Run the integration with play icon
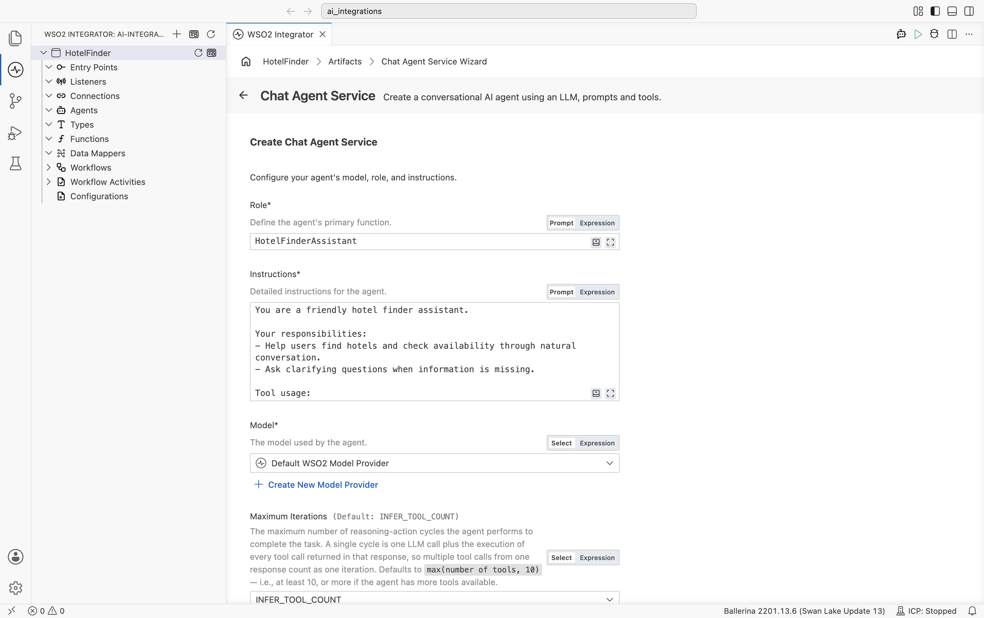This screenshot has height=618, width=984. 918,34
